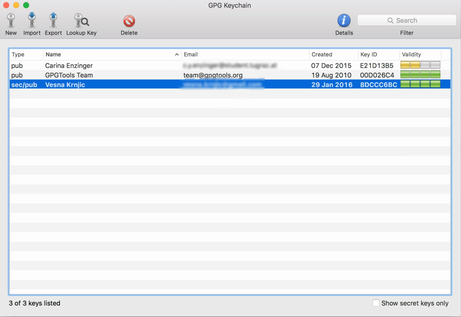Click the Name column sort arrow

tap(177, 55)
